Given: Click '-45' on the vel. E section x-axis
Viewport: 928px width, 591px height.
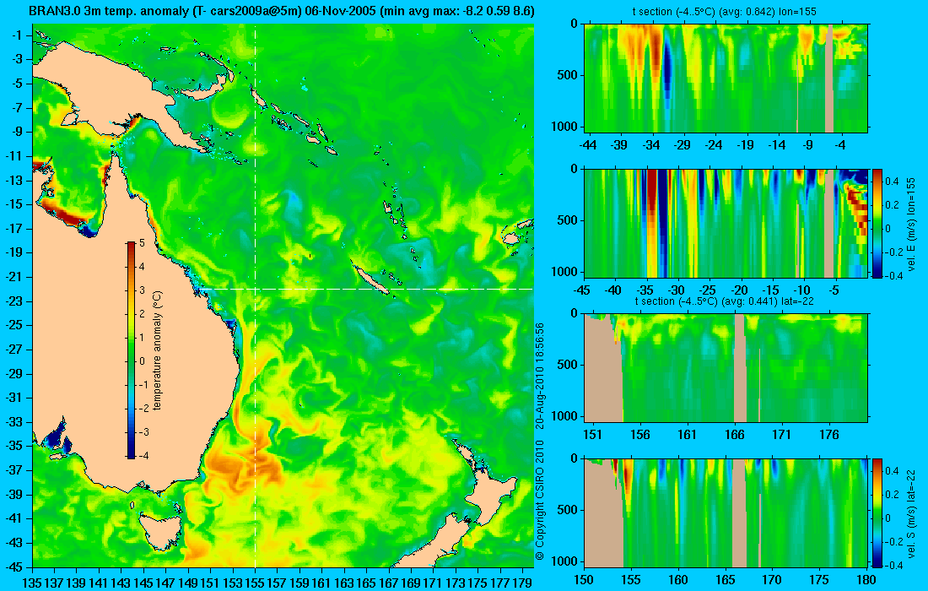Looking at the screenshot, I should (x=582, y=290).
